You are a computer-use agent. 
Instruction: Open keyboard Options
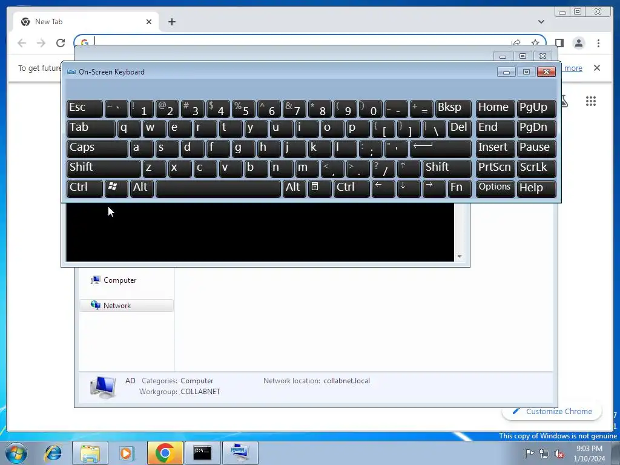495,188
